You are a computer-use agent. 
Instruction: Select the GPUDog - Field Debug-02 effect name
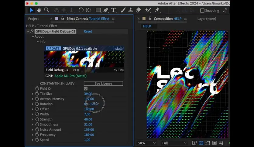[55, 31]
